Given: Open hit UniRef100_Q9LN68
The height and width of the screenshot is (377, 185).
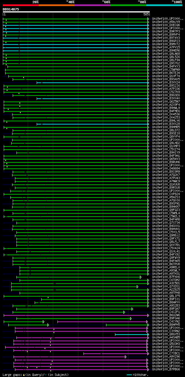Looking at the screenshot, I should 166,54.
